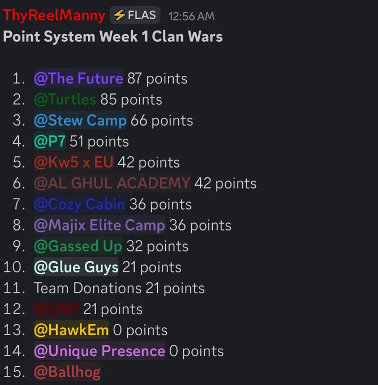
Task: Select the yellow @HawkEm mention
Action: (71, 330)
